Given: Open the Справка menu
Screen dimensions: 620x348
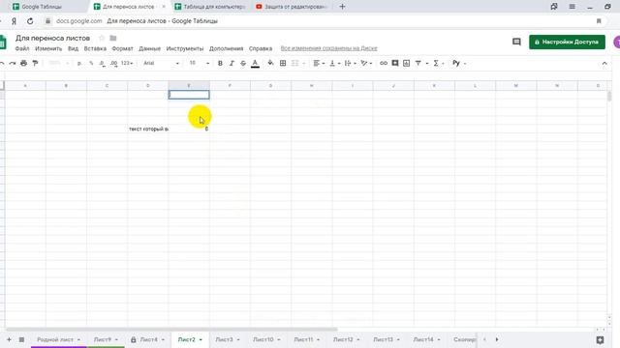Looking at the screenshot, I should (x=261, y=48).
